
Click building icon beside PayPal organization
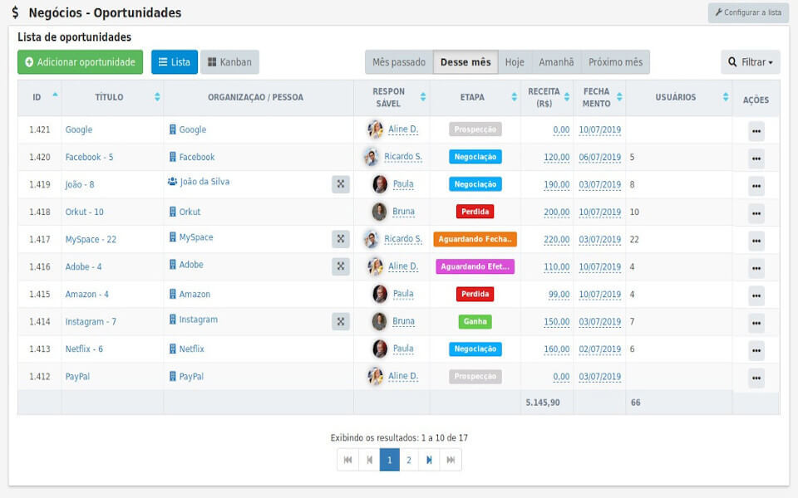click(173, 377)
